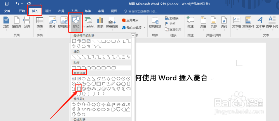Screen dimensions: 279x121
Task: Open the Undo history dropdown arrow
Action: pyautogui.click(x=22, y=4)
